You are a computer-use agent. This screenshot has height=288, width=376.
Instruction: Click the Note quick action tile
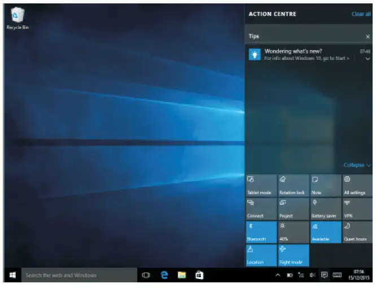pos(326,185)
